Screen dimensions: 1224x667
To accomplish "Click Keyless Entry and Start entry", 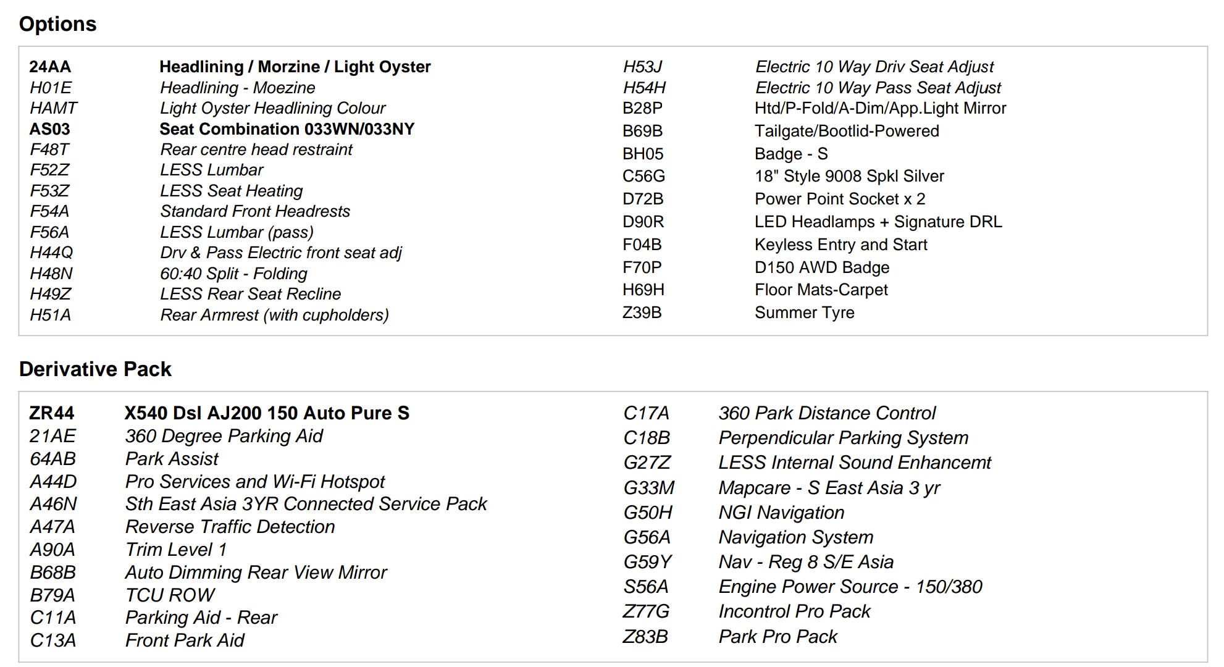I will click(841, 245).
